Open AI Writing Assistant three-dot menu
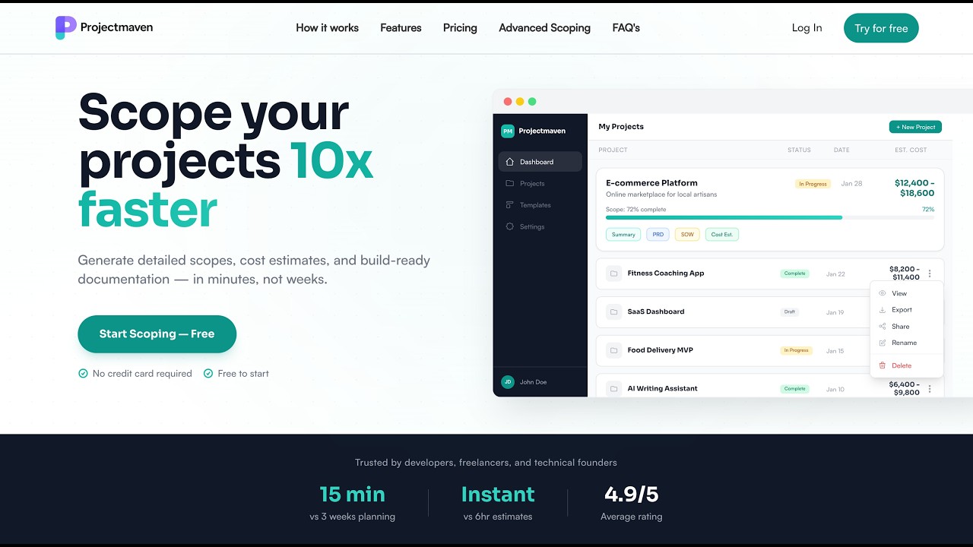 point(930,388)
